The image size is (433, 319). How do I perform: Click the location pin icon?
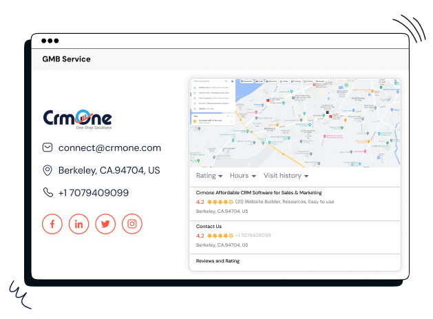[x=47, y=170]
